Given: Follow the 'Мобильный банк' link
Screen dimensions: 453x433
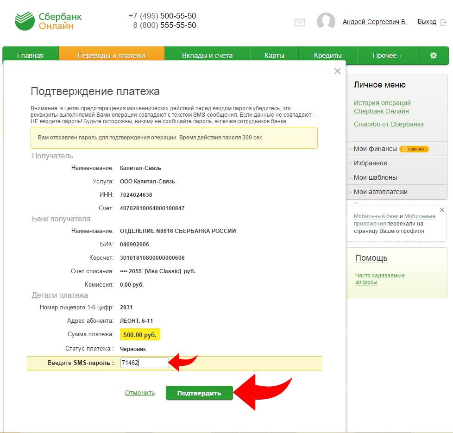Looking at the screenshot, I should (376, 216).
